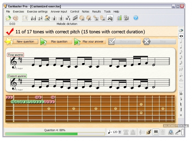Screen dimensions: 192x141
Task: Select the chord progression exercise icon
Action: [68, 18]
